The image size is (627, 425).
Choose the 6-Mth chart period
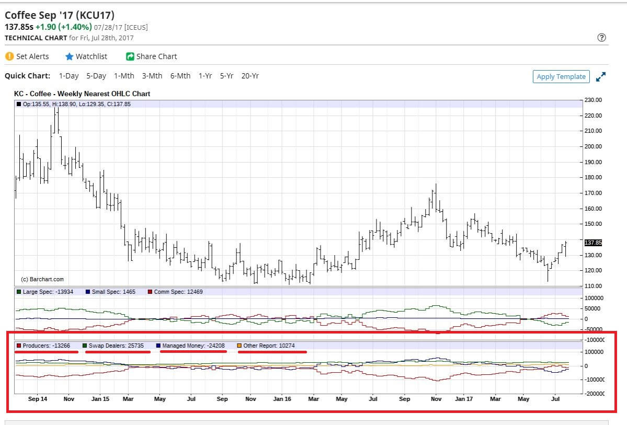pyautogui.click(x=180, y=76)
